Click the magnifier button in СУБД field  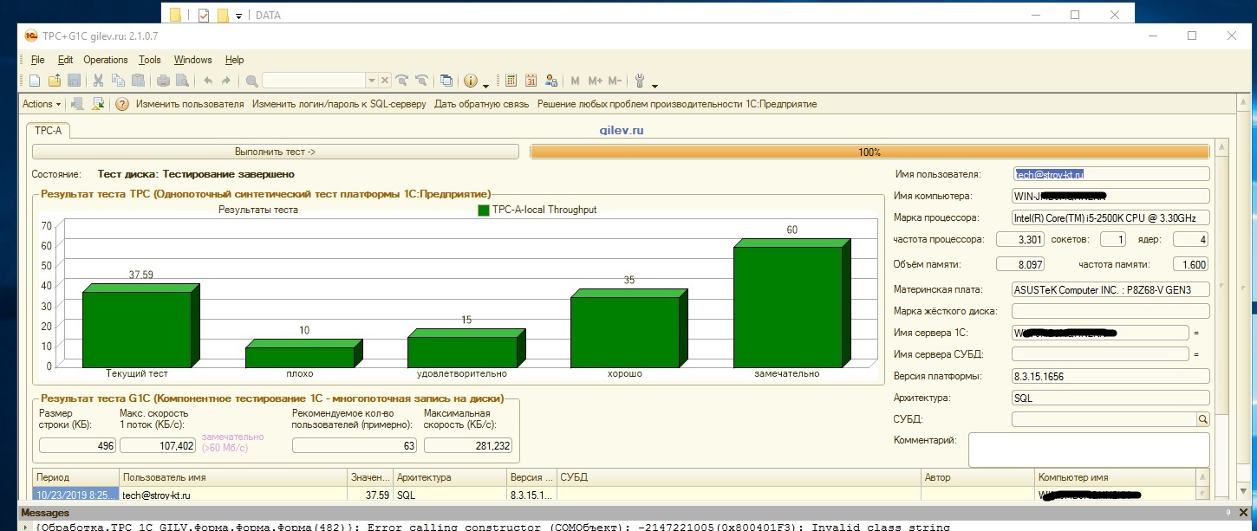[x=1202, y=419]
